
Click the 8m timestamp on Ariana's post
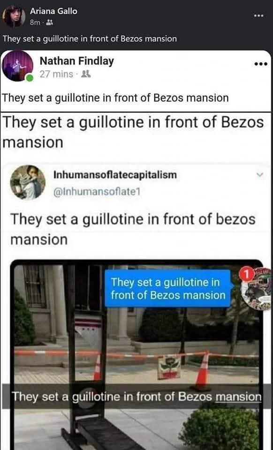point(36,22)
